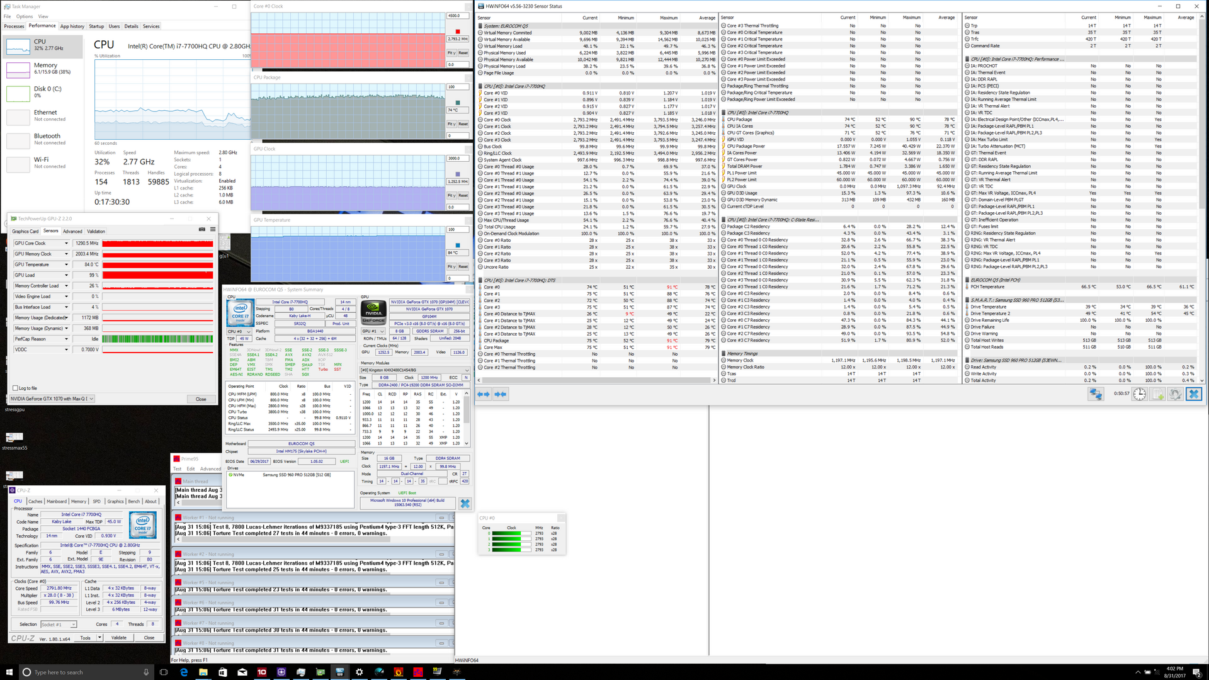Click HWiNFO clock reset timer icon

1140,394
